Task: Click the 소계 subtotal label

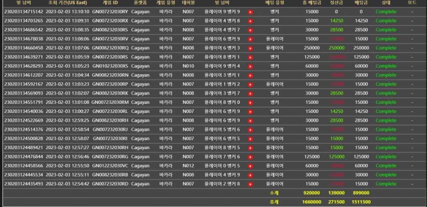Action: (x=274, y=193)
